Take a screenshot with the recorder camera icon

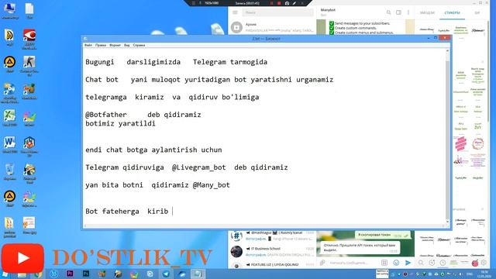coord(287,3)
